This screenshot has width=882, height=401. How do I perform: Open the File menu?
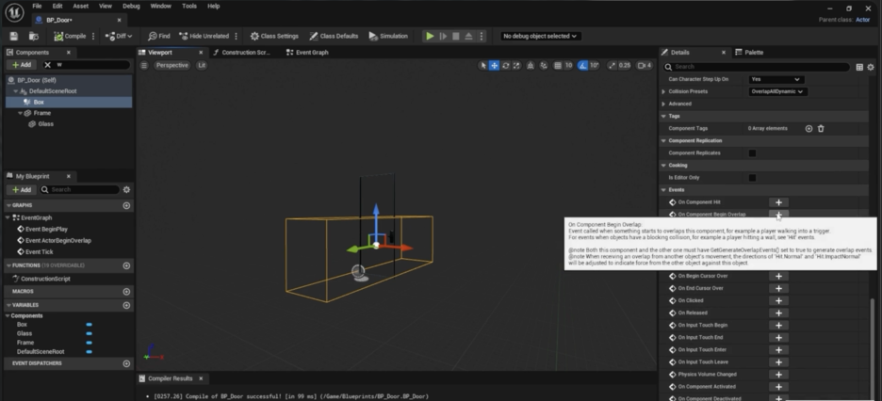[x=37, y=7]
